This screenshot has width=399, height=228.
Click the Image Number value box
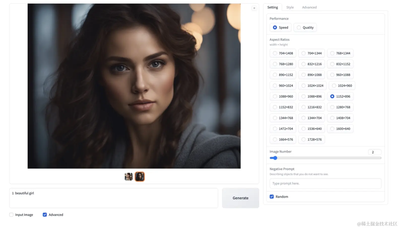pos(374,152)
